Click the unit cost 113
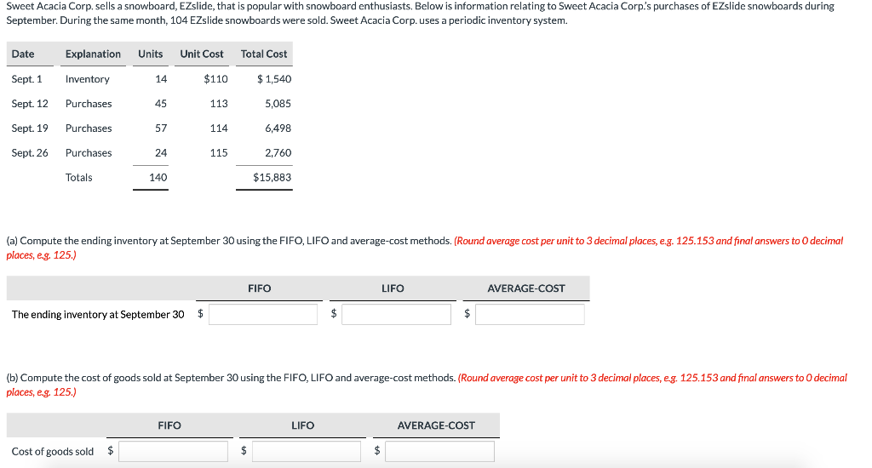This screenshot has height=468, width=872. tap(219, 103)
